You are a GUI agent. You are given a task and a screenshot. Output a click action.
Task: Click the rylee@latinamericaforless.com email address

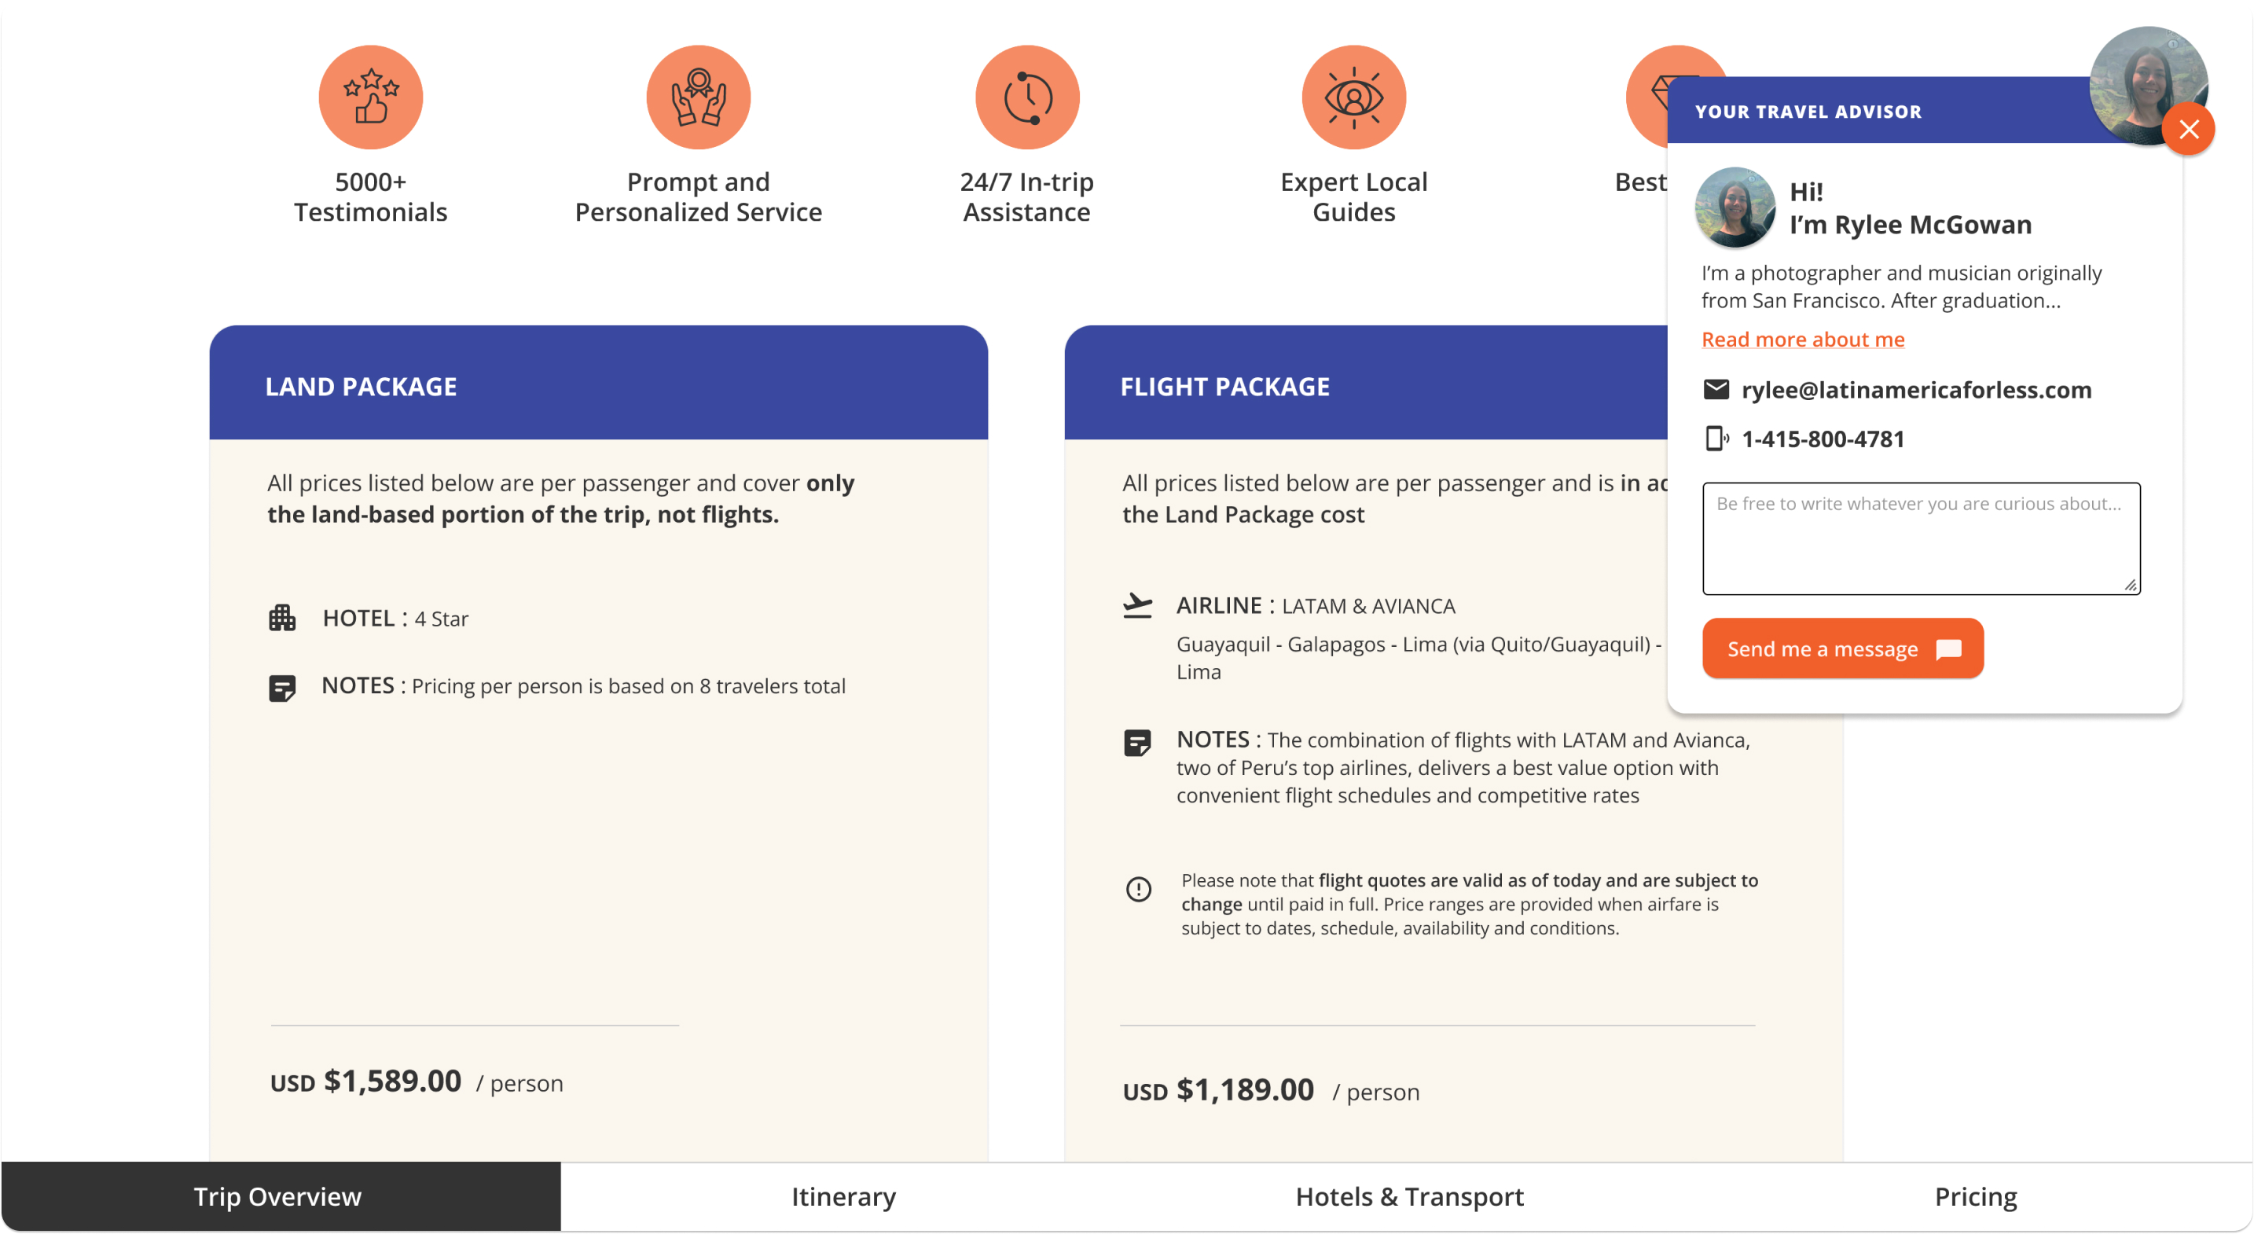pos(1916,389)
